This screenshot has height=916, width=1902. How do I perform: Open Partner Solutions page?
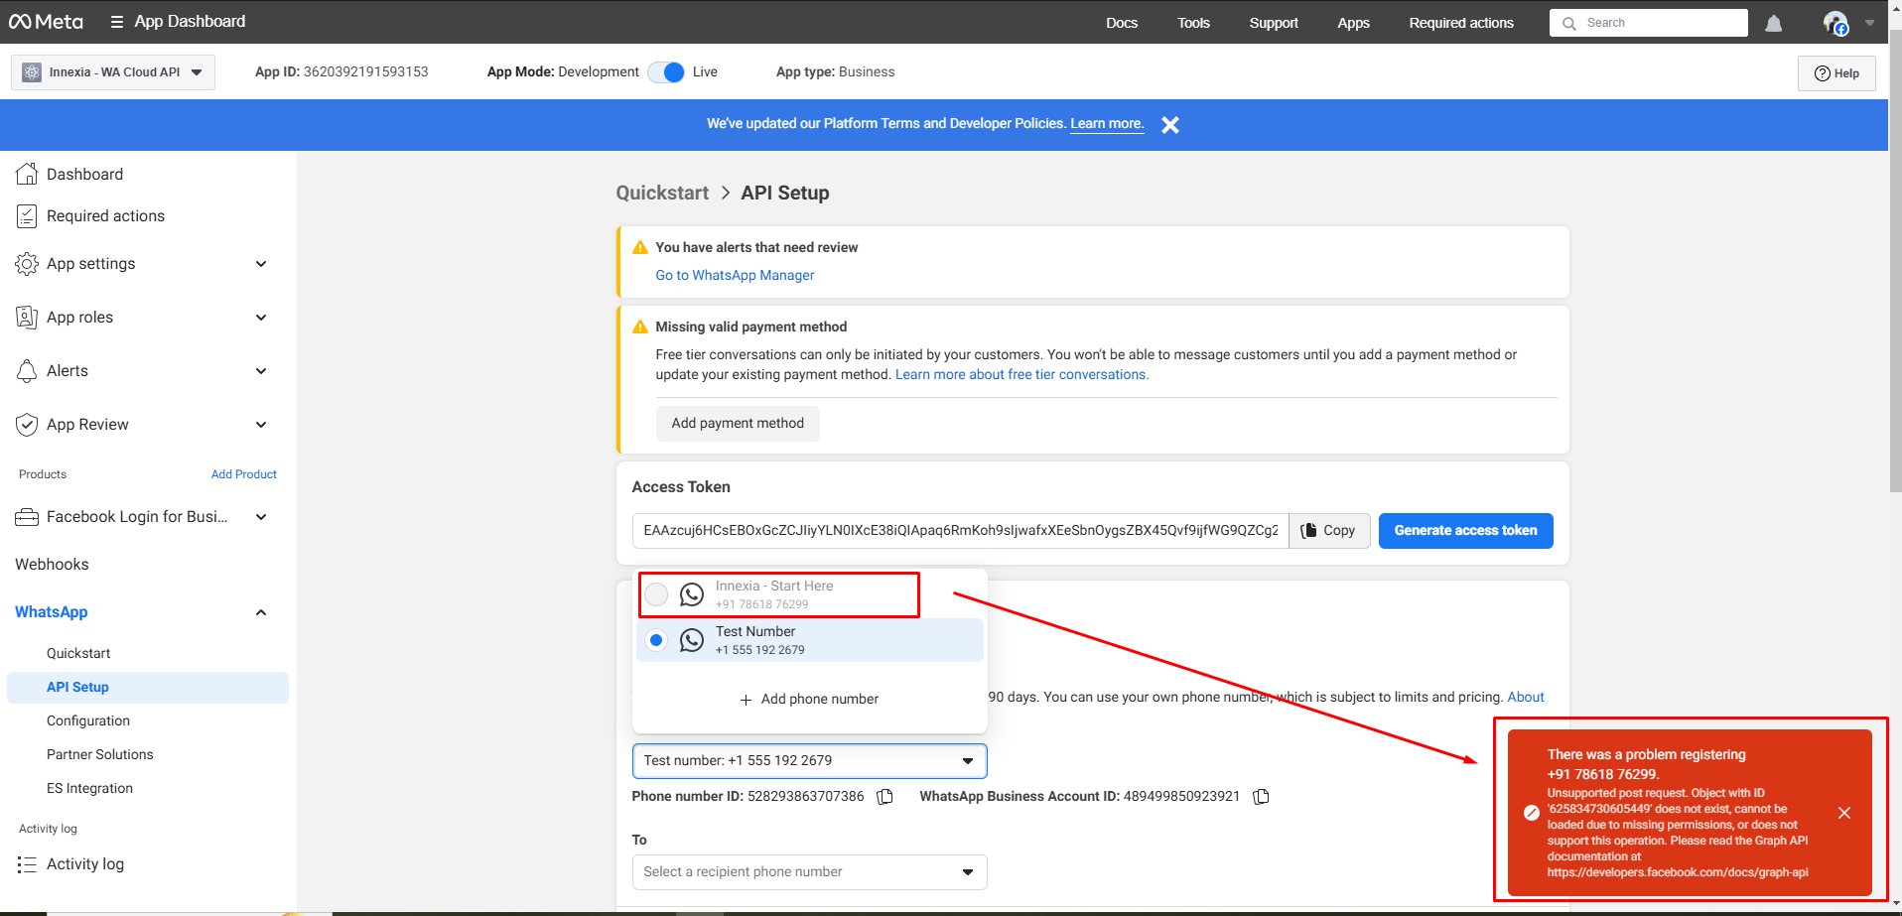(x=100, y=754)
